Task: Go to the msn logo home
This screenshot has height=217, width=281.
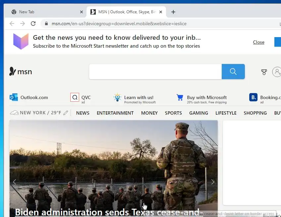Action: [x=21, y=72]
